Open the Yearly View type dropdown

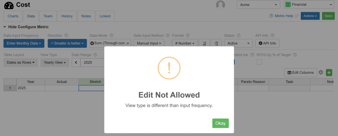point(55,62)
